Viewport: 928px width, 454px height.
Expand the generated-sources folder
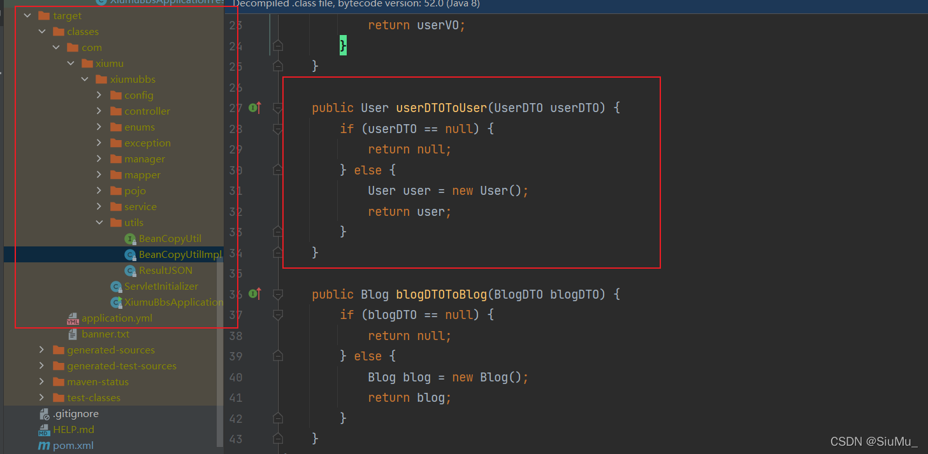click(x=42, y=350)
